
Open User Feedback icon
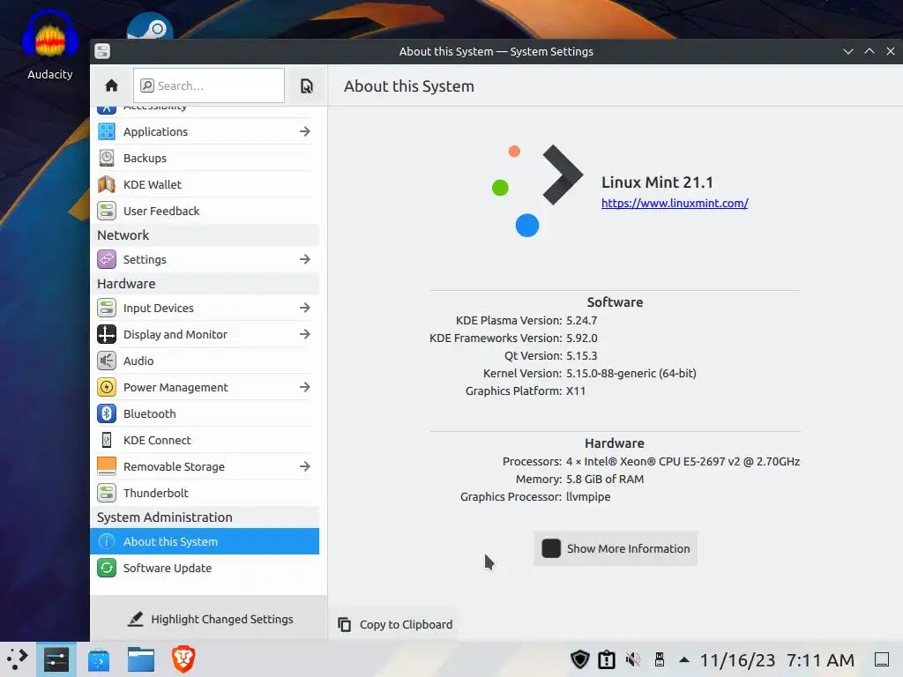(107, 211)
